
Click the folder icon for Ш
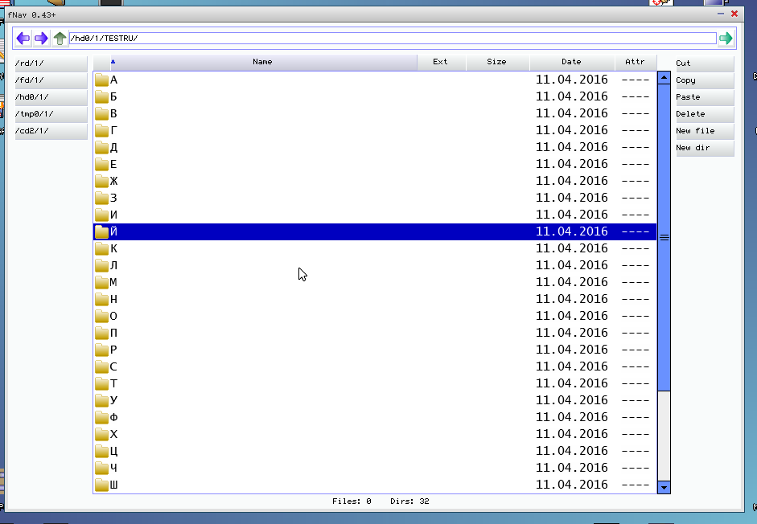(101, 485)
